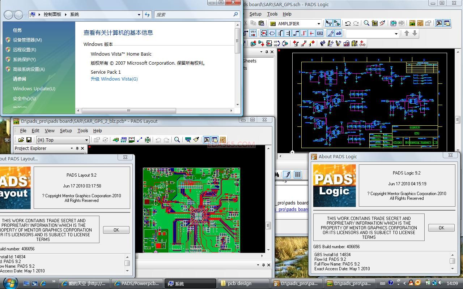The height and width of the screenshot is (289, 463).
Task: Open Windows Update(U) link
Action: tap(34, 89)
